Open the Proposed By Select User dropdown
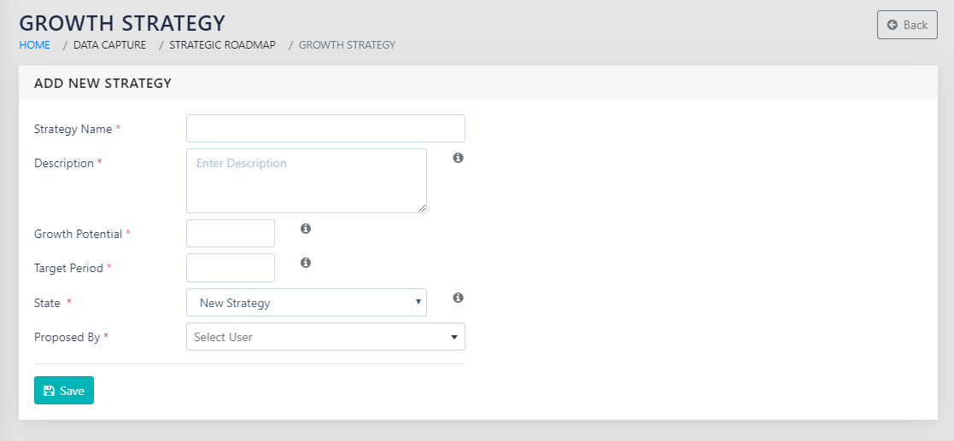 (x=325, y=337)
